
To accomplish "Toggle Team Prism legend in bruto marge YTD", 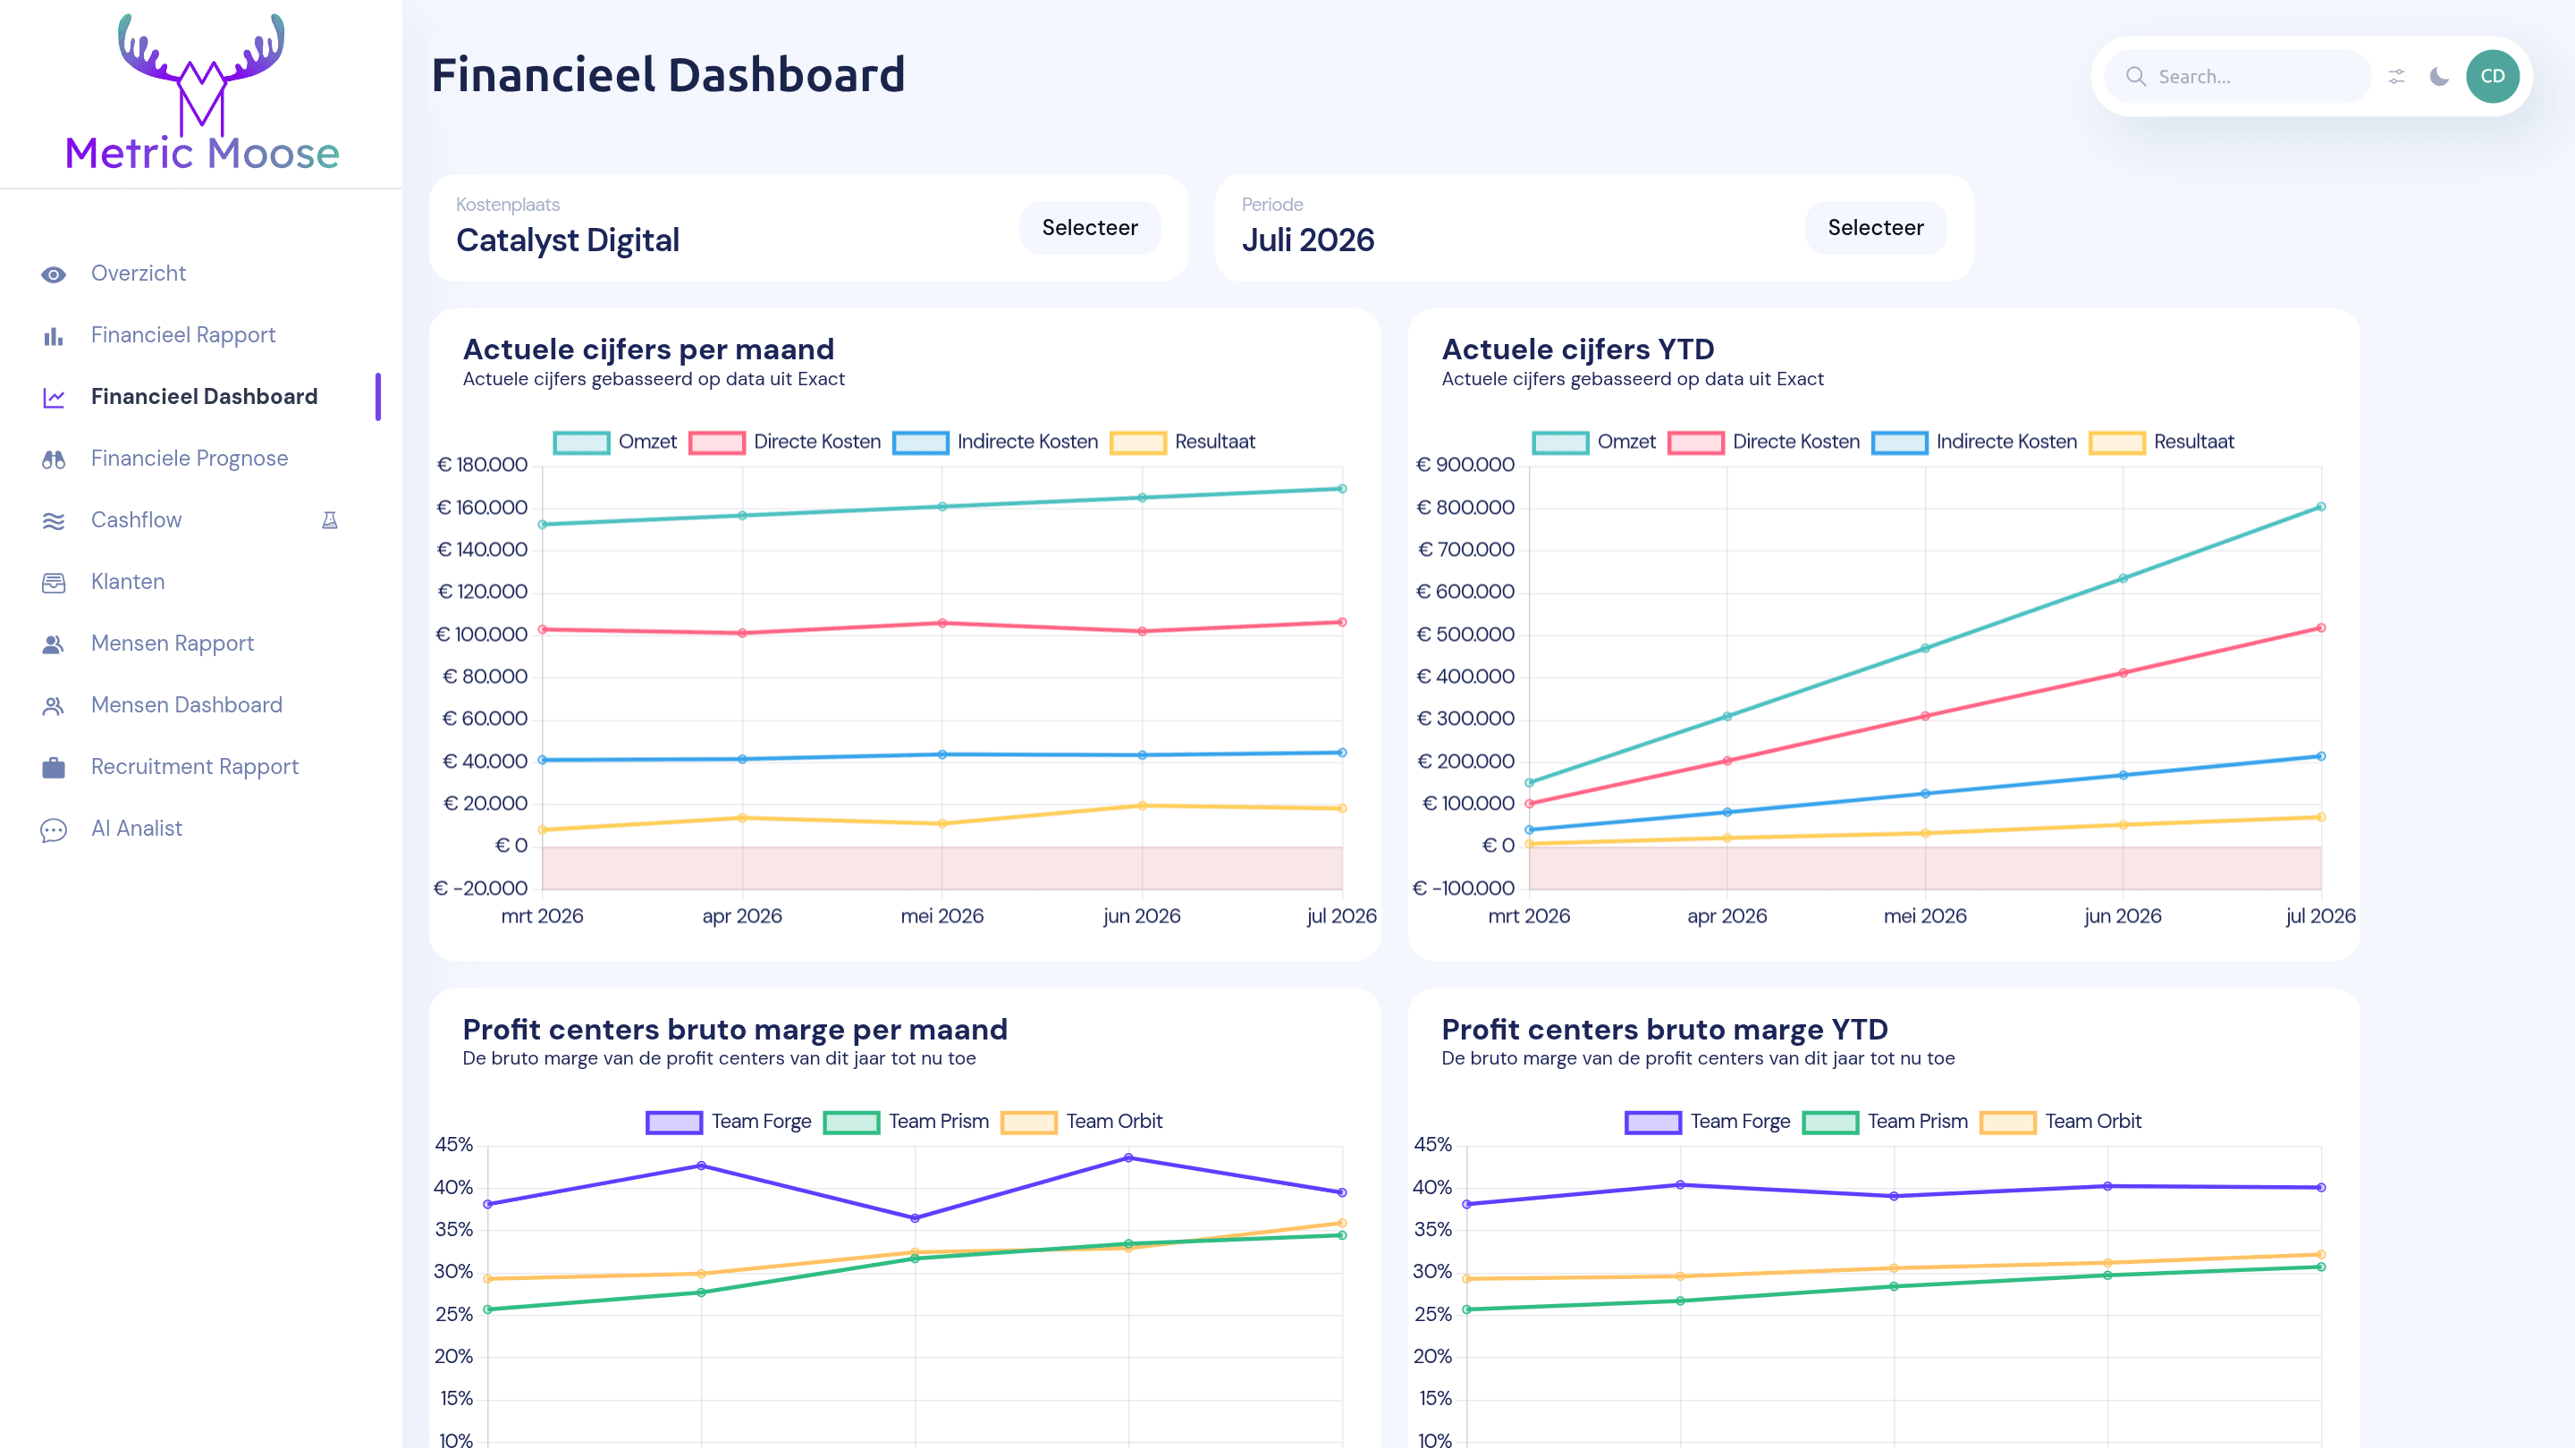I will tap(1884, 1121).
